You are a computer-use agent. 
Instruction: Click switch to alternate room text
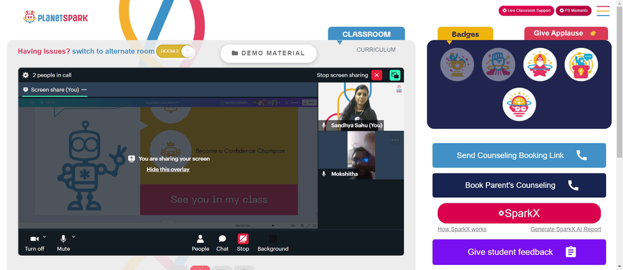coord(113,51)
